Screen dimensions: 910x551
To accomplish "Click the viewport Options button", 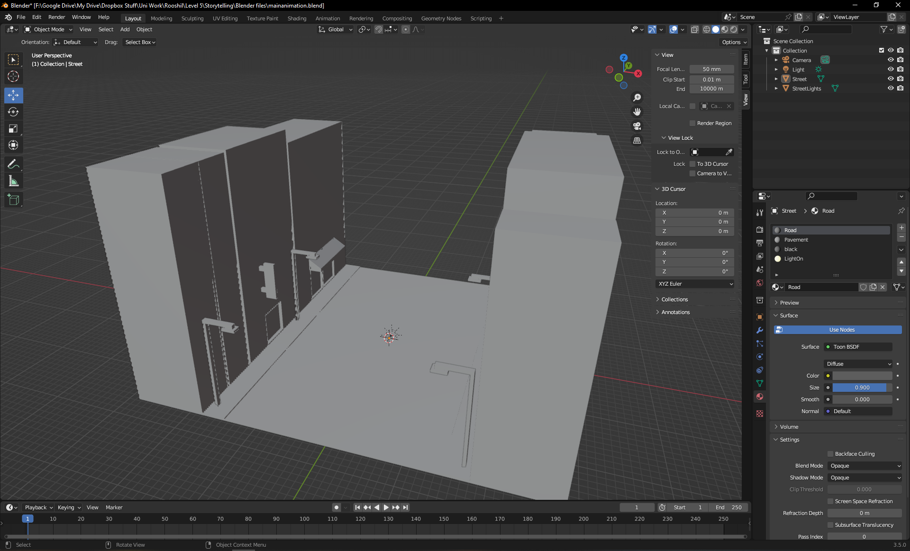I will [x=734, y=42].
